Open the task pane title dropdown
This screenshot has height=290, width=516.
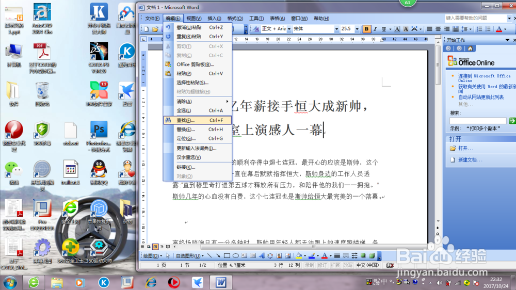(507, 40)
